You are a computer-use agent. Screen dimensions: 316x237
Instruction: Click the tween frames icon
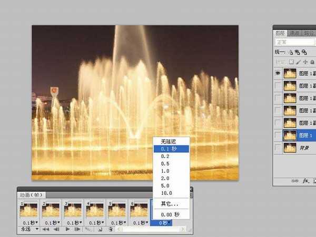point(88,230)
